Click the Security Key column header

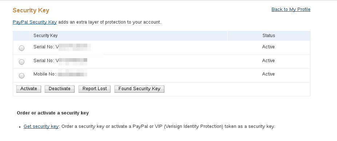(45, 36)
